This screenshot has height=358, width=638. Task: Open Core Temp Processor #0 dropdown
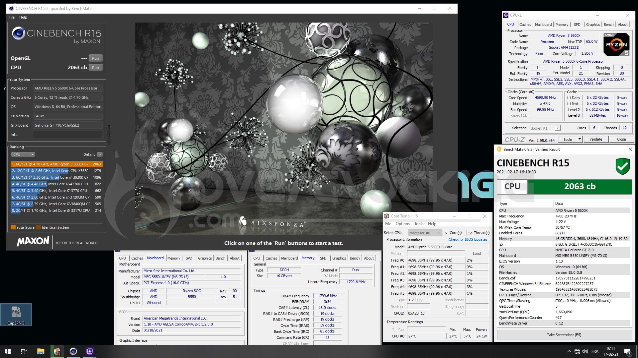pyautogui.click(x=424, y=233)
